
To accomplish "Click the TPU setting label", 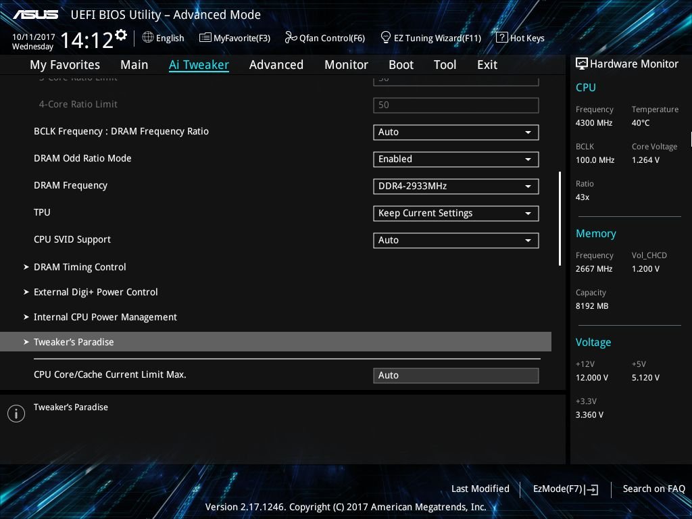I will pyautogui.click(x=42, y=212).
